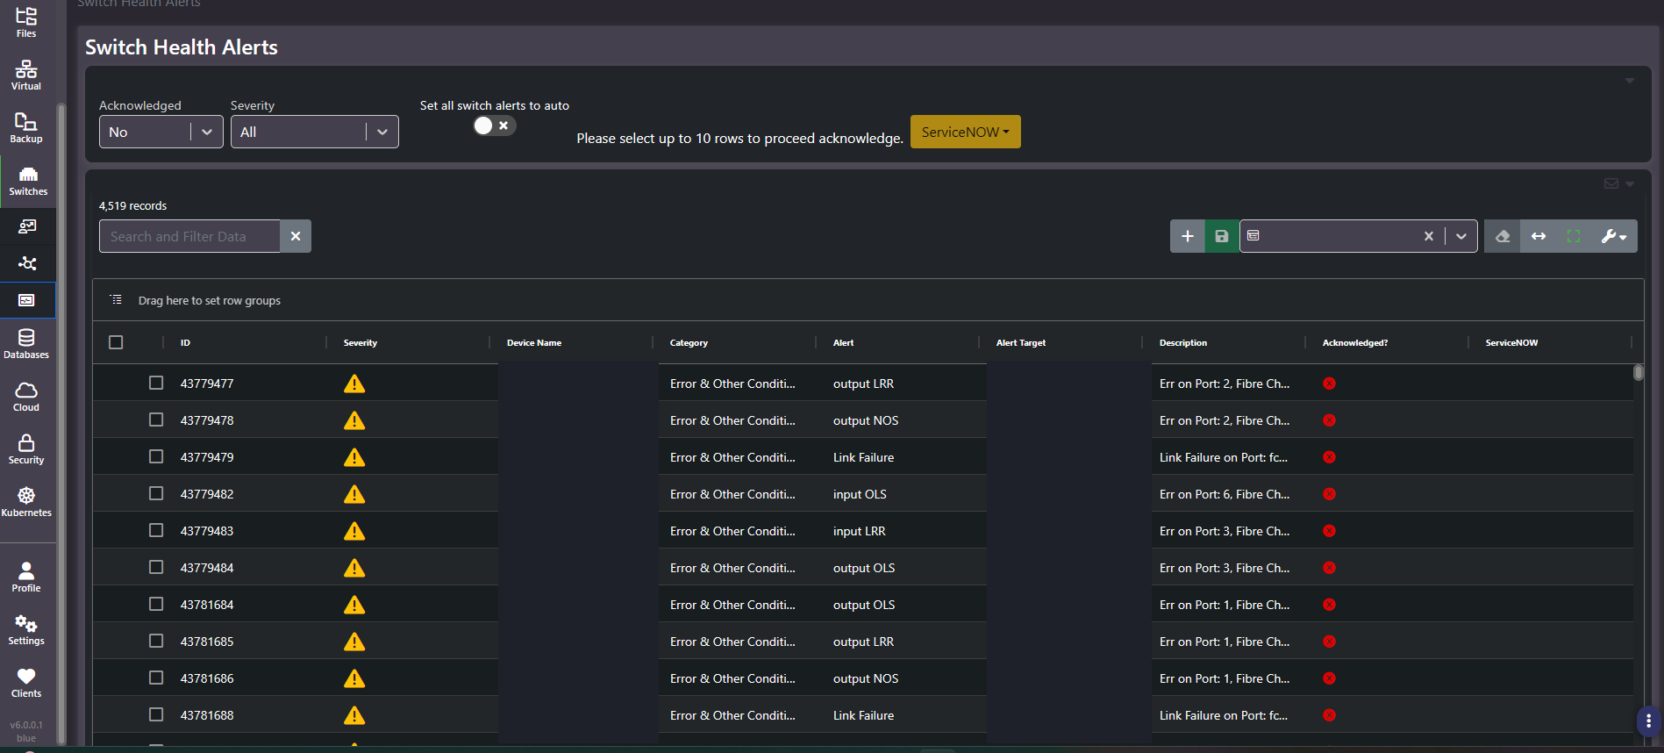Sort by the ID column header
This screenshot has height=753, width=1664.
pos(185,343)
